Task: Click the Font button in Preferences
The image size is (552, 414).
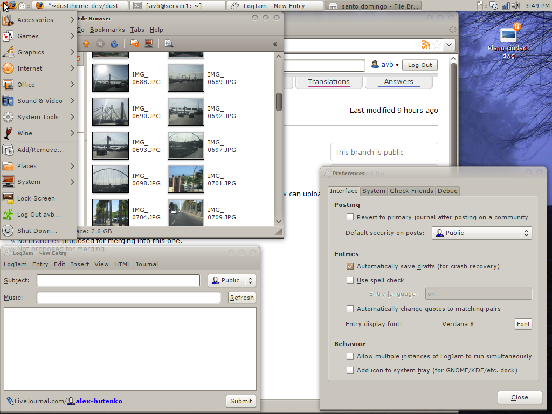Action: (x=523, y=324)
